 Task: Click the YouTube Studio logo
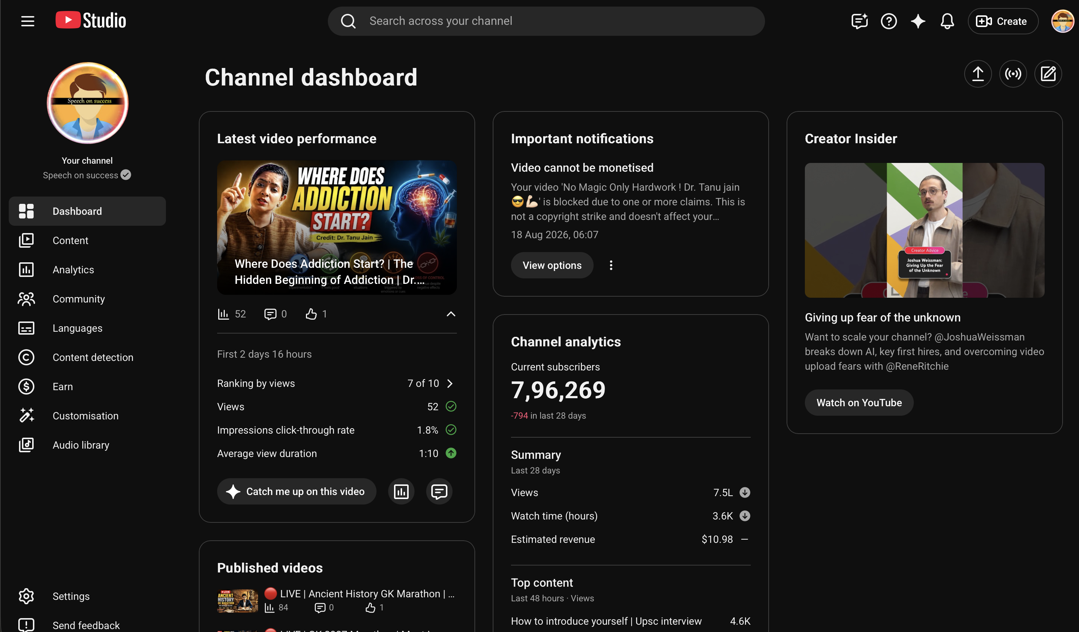[x=91, y=20]
